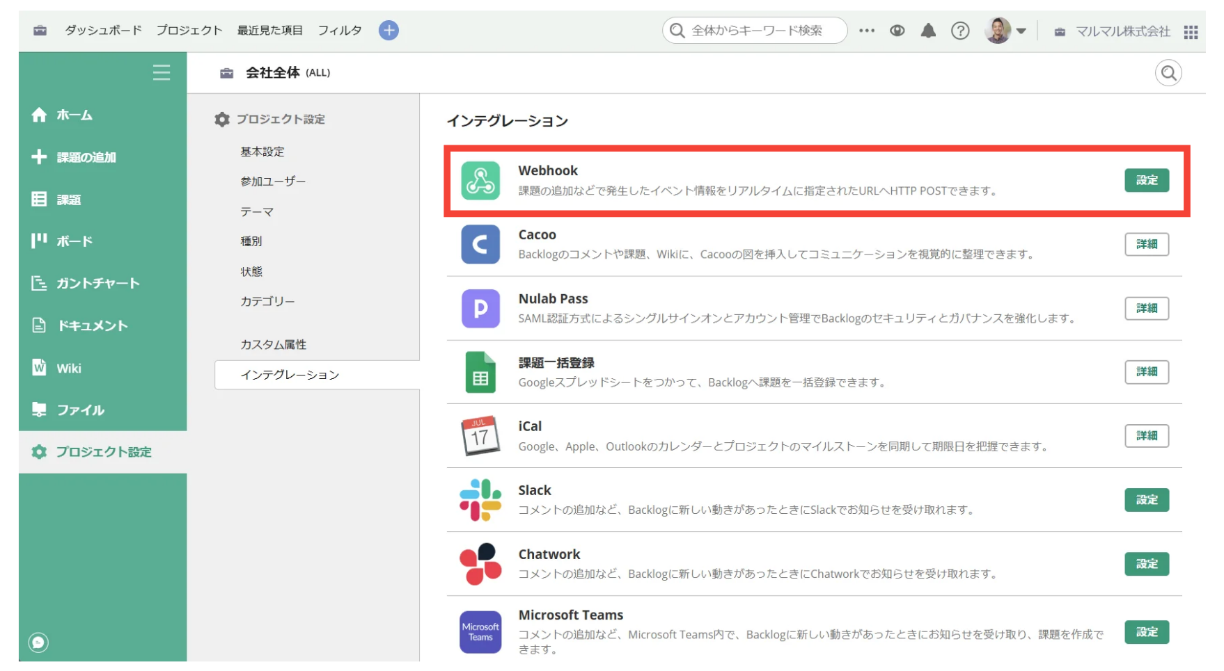
Task: Open テーマ settings page
Action: coord(257,212)
